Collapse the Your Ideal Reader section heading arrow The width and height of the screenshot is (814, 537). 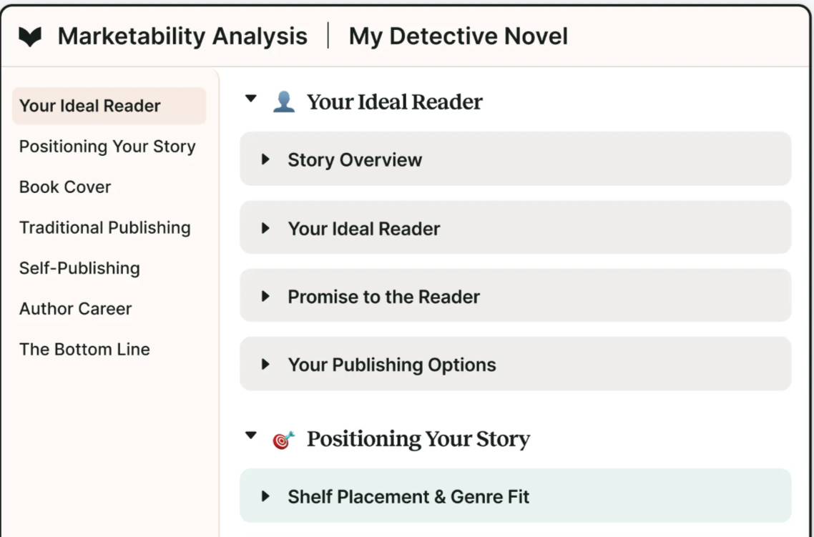point(250,99)
